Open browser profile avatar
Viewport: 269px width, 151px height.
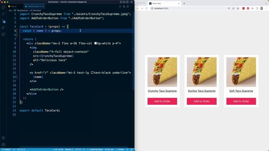(261, 8)
